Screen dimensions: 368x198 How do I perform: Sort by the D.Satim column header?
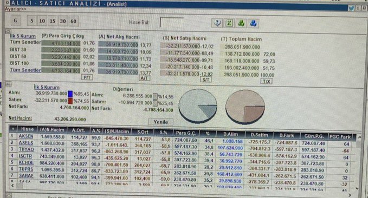click(x=260, y=135)
